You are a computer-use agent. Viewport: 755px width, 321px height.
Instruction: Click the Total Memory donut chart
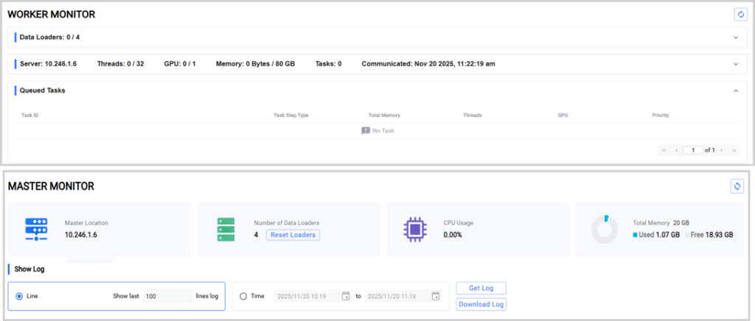[605, 230]
